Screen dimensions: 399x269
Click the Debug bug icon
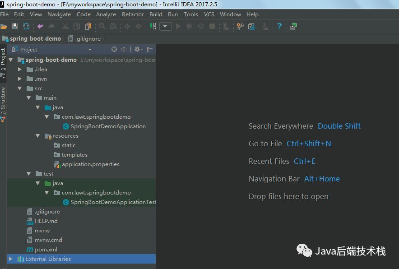coord(189,26)
